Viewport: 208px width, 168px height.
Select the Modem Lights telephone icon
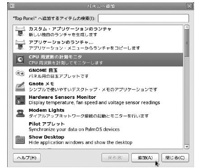click(x=20, y=113)
